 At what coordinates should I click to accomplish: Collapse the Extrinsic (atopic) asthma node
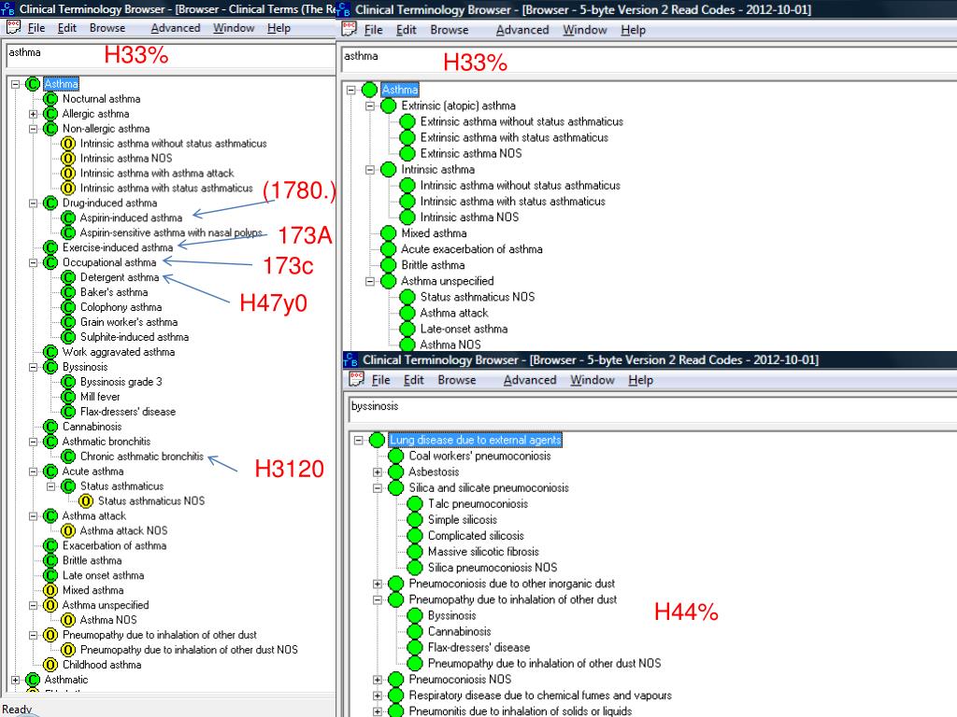(x=370, y=105)
